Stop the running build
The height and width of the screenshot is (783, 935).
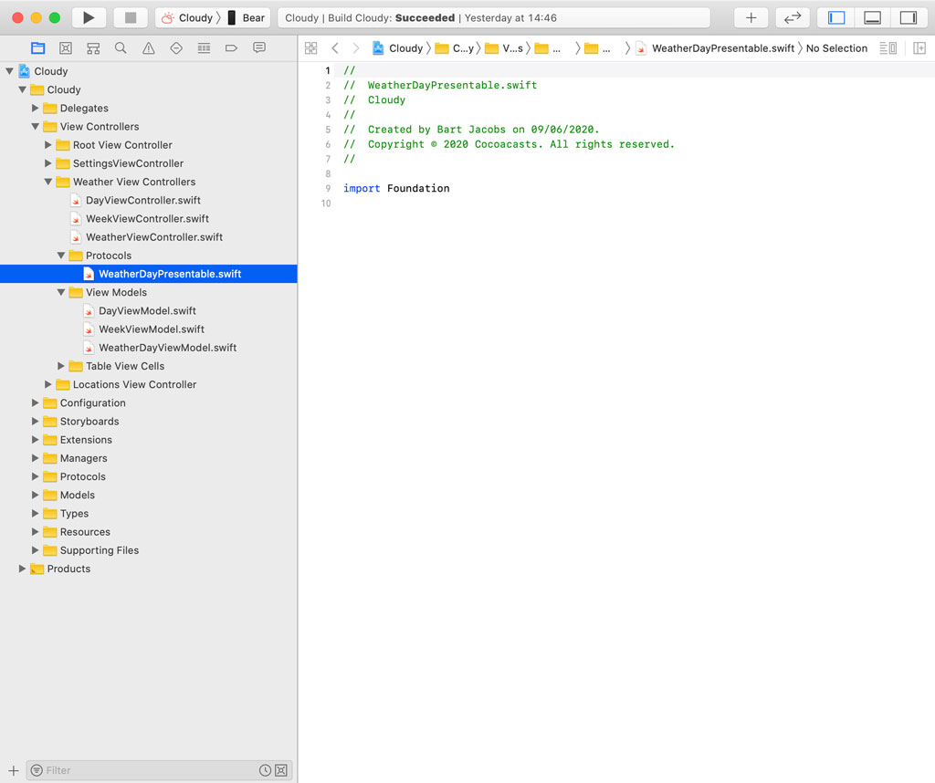pyautogui.click(x=129, y=16)
